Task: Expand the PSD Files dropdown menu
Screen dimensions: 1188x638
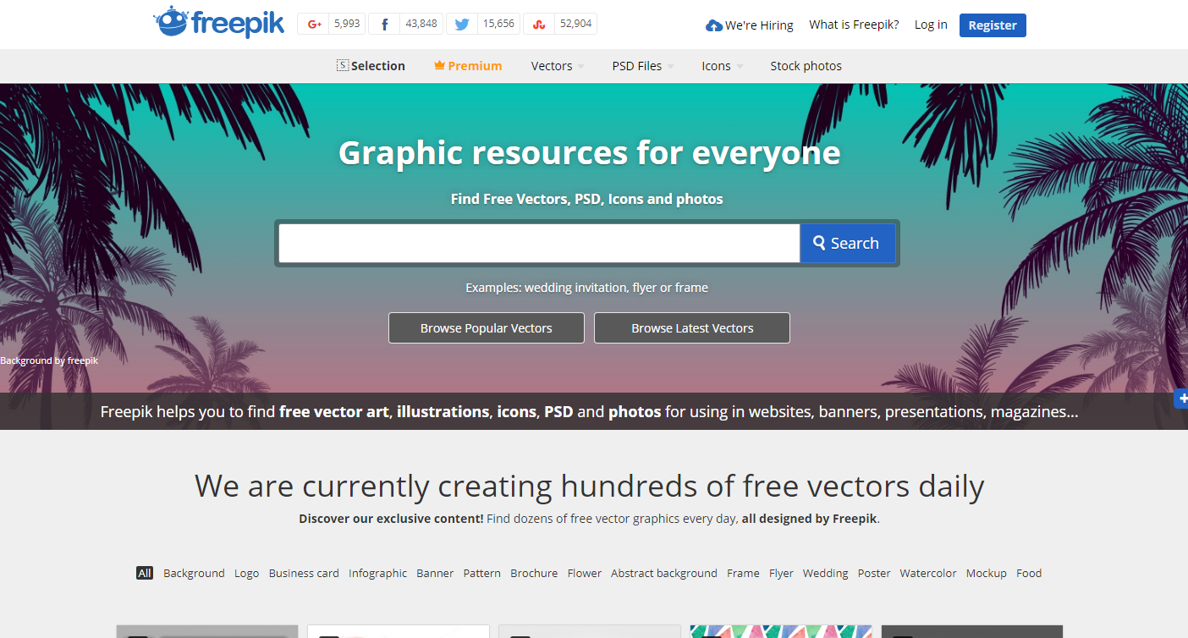Action: (643, 66)
